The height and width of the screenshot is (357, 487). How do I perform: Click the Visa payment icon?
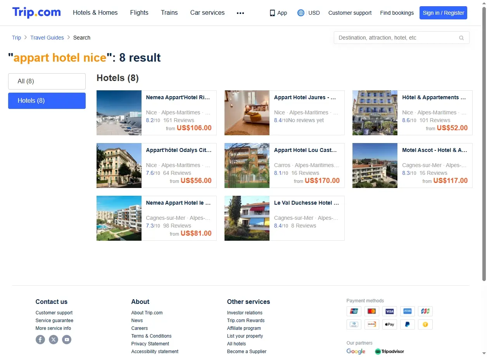[x=389, y=311]
